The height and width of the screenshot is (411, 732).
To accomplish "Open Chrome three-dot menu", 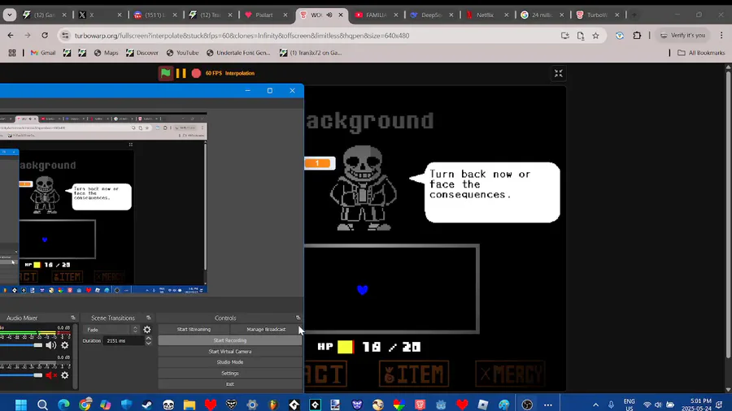I will click(721, 36).
